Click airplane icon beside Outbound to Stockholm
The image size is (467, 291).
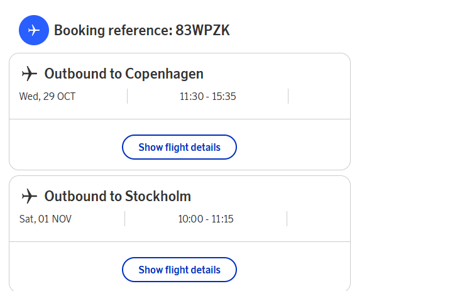(29, 196)
